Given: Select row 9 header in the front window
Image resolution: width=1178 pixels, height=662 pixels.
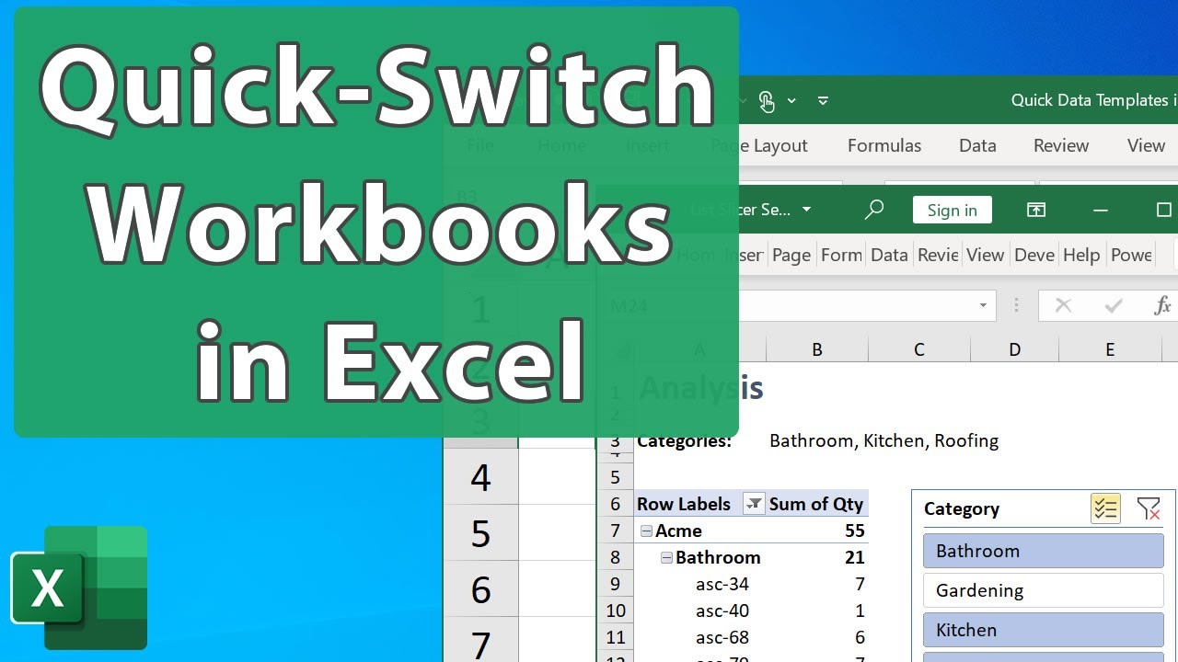Looking at the screenshot, I should pos(616,584).
